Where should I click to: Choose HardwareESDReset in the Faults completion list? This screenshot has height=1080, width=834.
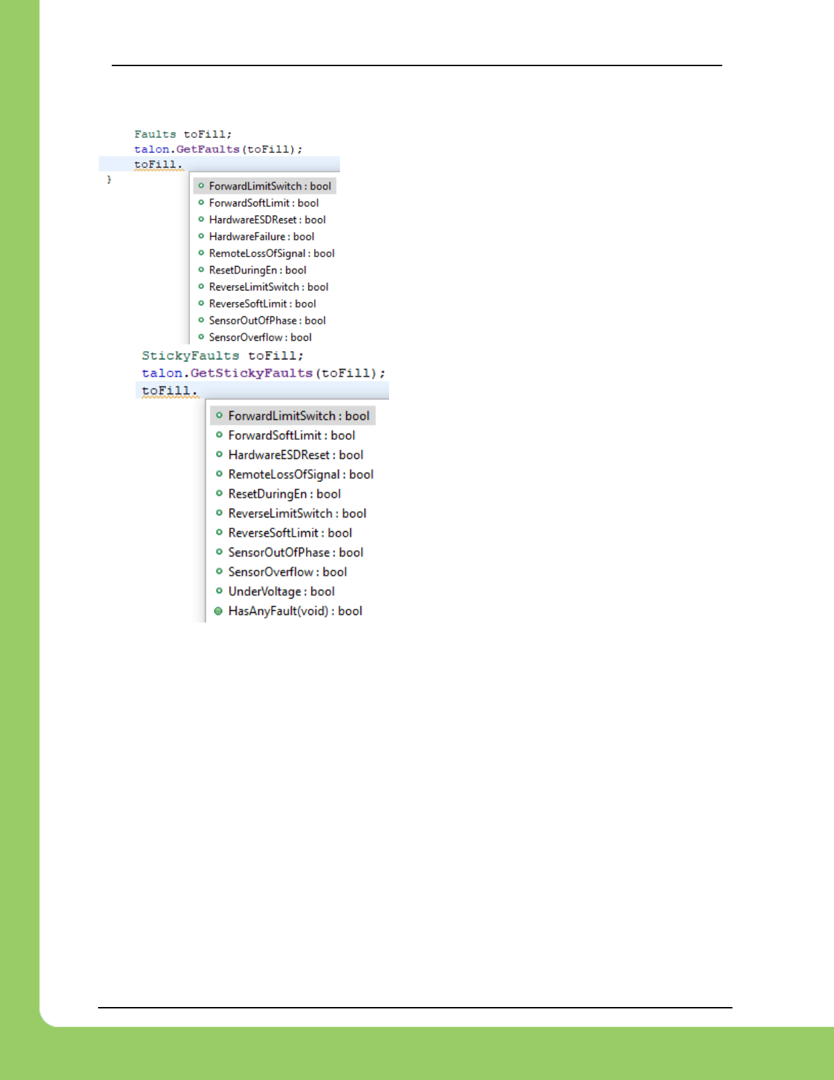(x=267, y=220)
